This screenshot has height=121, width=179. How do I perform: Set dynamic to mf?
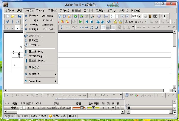(159, 27)
